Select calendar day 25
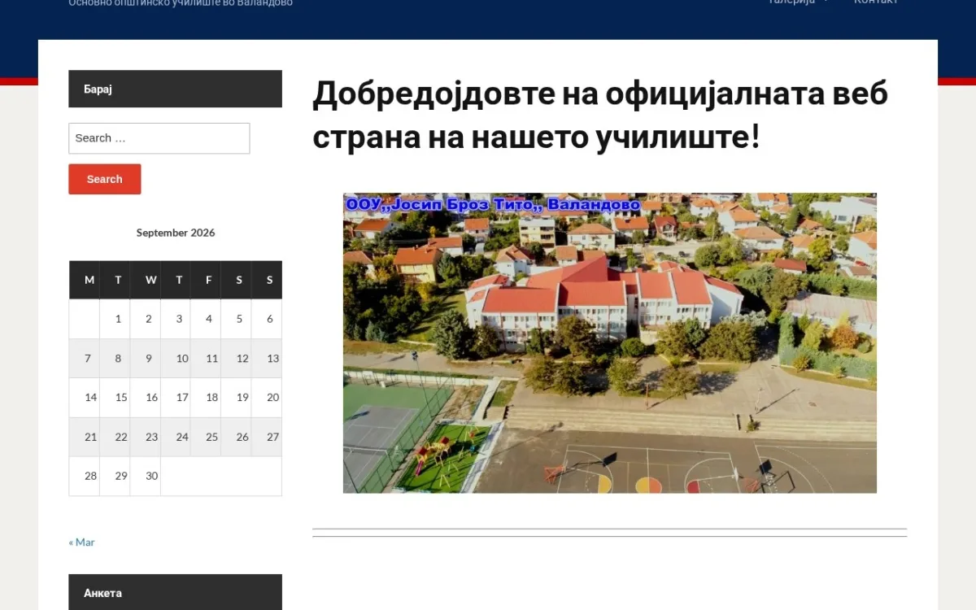 pyautogui.click(x=206, y=437)
